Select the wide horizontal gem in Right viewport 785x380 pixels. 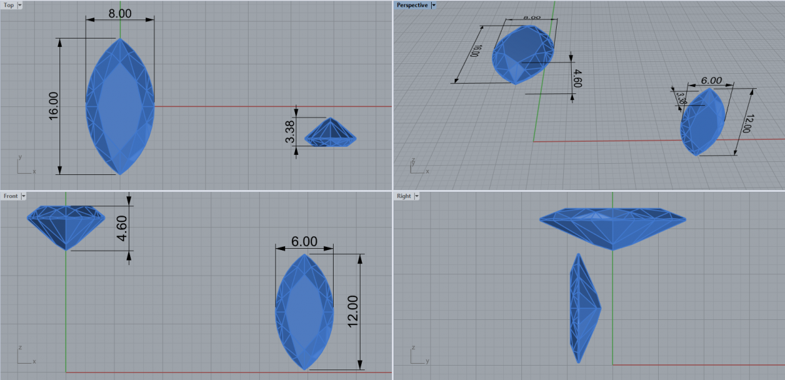[x=613, y=229]
